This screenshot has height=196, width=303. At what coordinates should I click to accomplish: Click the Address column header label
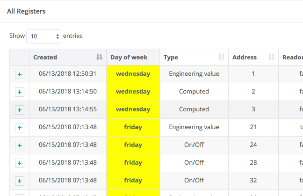coord(245,57)
